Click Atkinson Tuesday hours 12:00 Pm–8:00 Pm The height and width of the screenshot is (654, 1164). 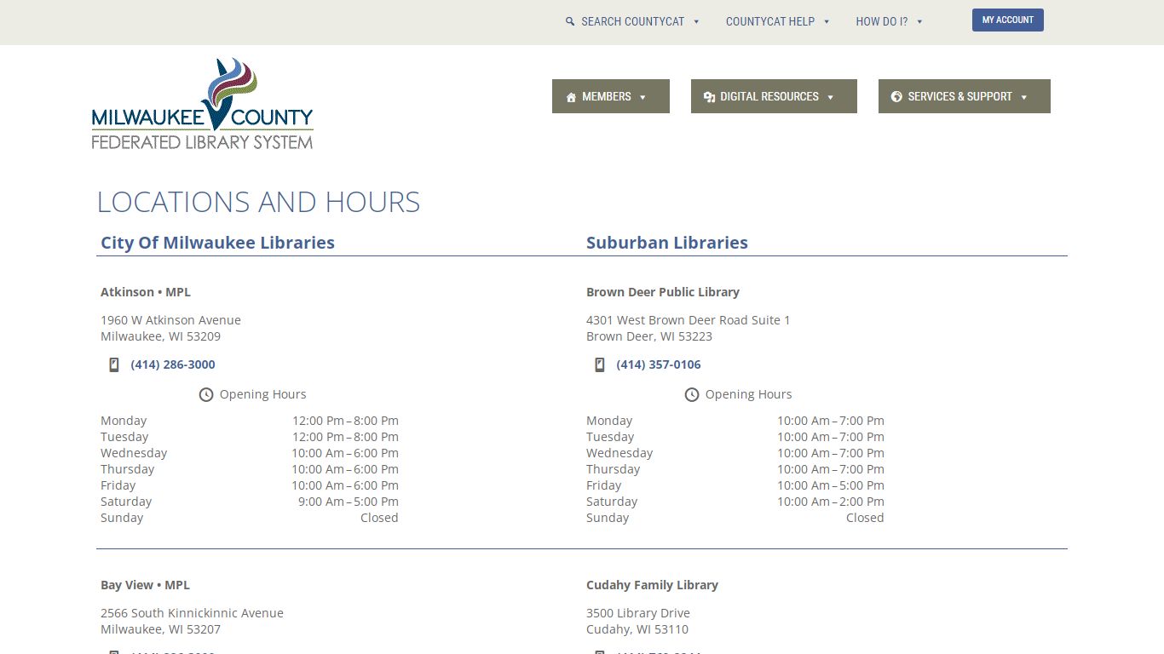click(x=345, y=437)
